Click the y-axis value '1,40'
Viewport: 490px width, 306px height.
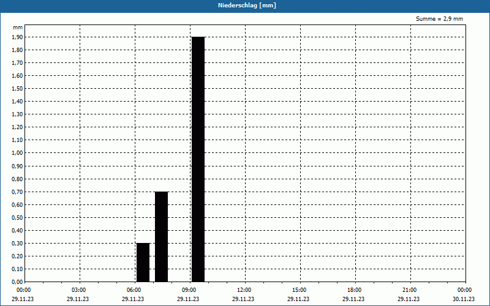click(x=17, y=102)
